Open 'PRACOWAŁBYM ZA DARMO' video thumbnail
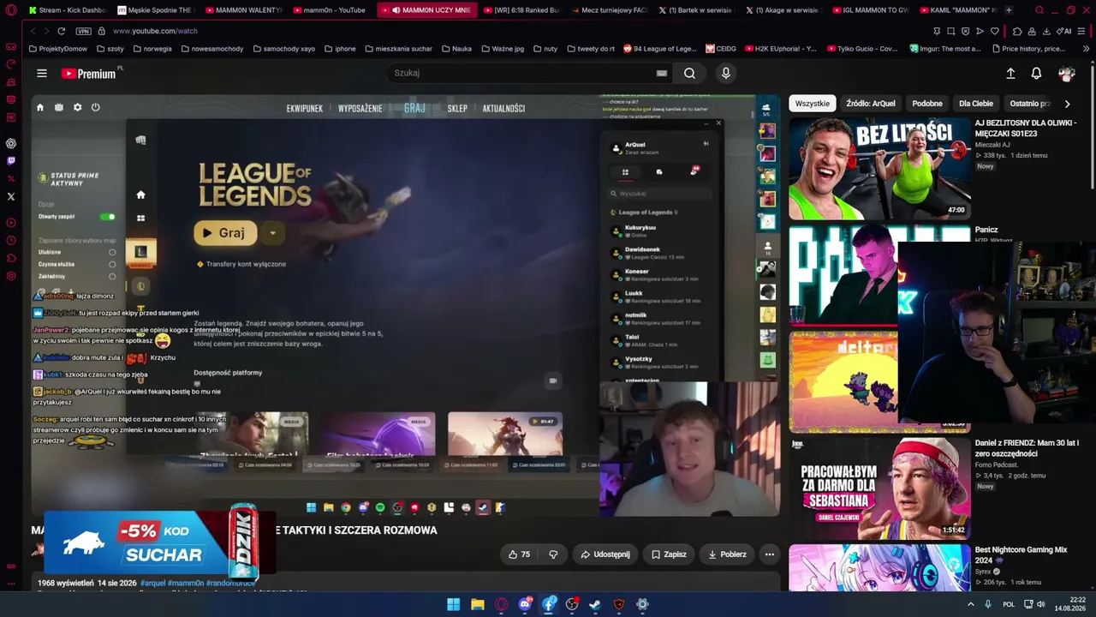The image size is (1096, 617). [879, 487]
